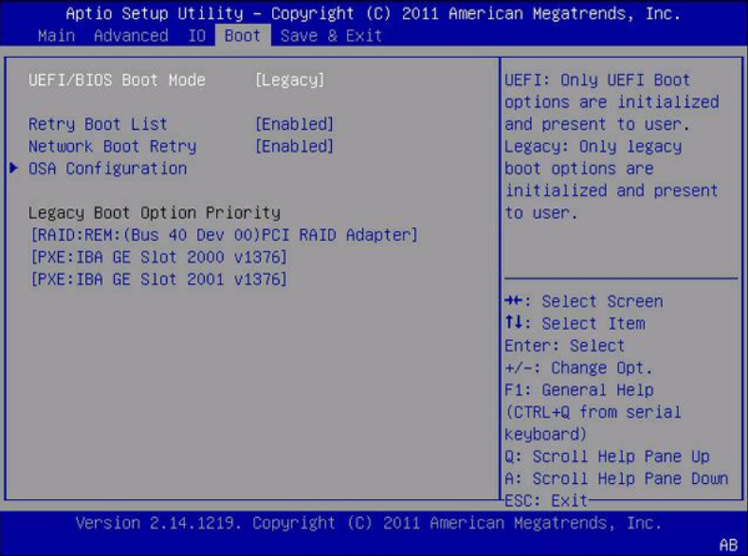Toggle Network Boot Retry [Enabled] value
The image size is (748, 556).
pos(295,147)
